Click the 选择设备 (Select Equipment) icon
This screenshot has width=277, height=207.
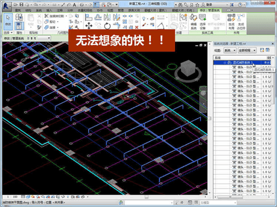(x=202, y=22)
